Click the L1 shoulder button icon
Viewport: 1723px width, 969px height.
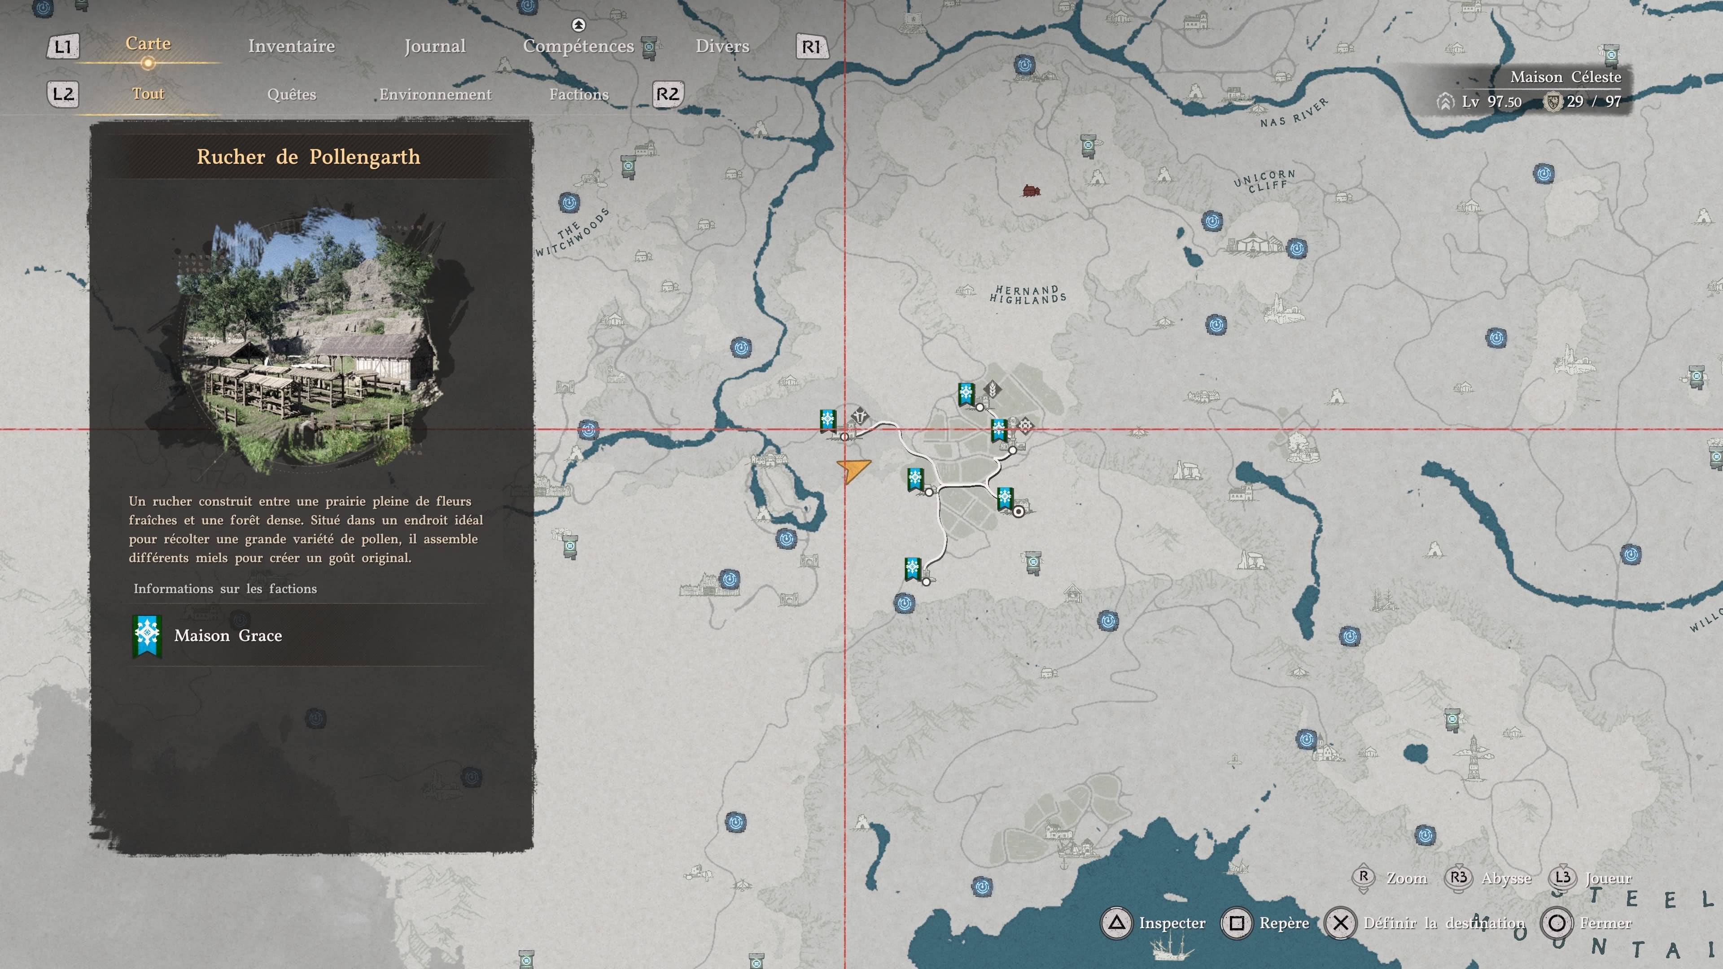(x=63, y=47)
